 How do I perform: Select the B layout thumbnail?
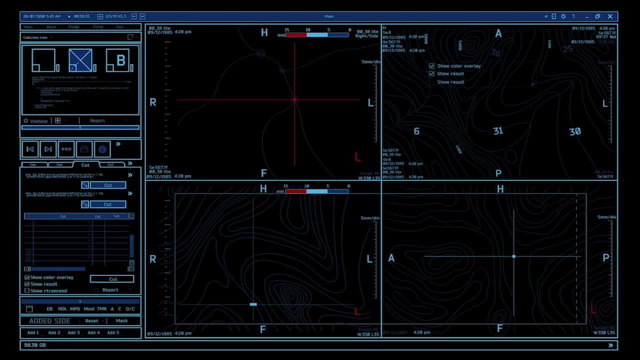(x=117, y=60)
